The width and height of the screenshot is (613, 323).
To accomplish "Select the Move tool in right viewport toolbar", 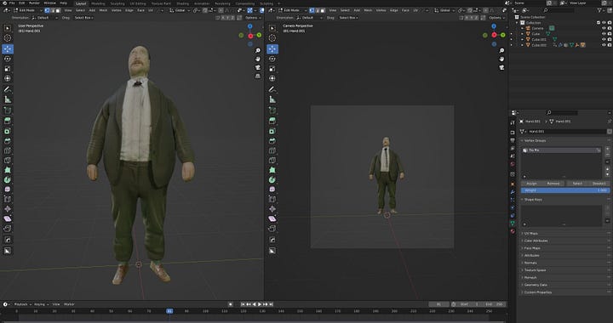I will [x=272, y=48].
